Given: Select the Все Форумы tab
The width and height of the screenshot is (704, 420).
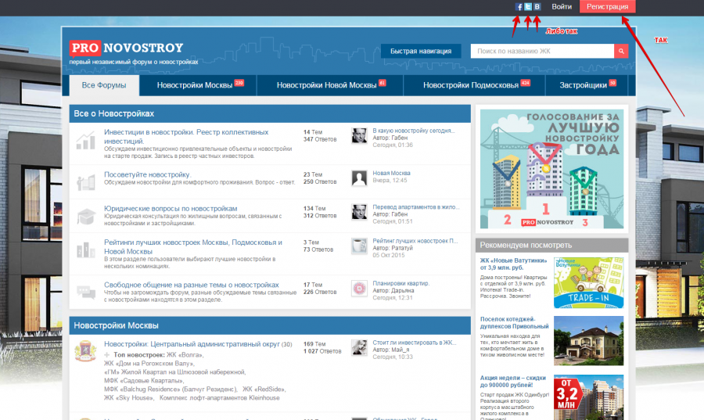Looking at the screenshot, I should point(104,85).
